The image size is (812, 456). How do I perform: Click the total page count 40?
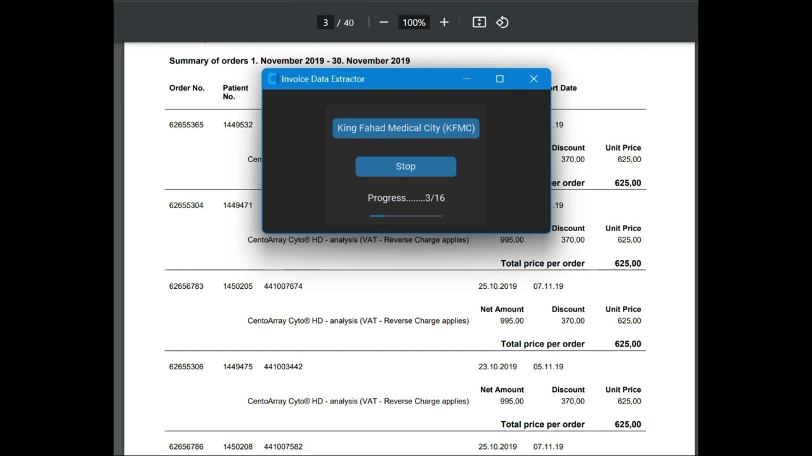[349, 23]
